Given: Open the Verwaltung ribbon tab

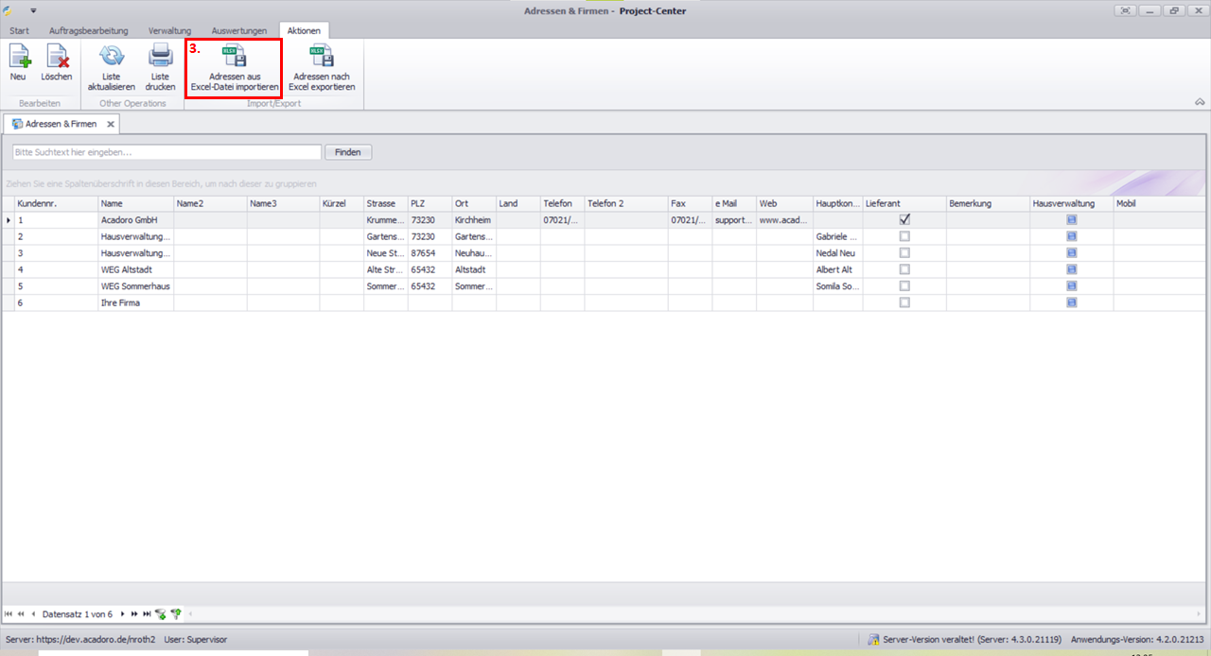Looking at the screenshot, I should click(x=169, y=31).
